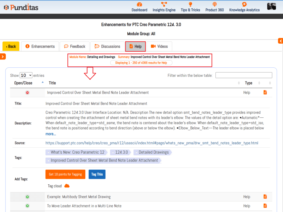283x212 pixels.
Task: Switch to the Videos tab
Action: (159, 46)
